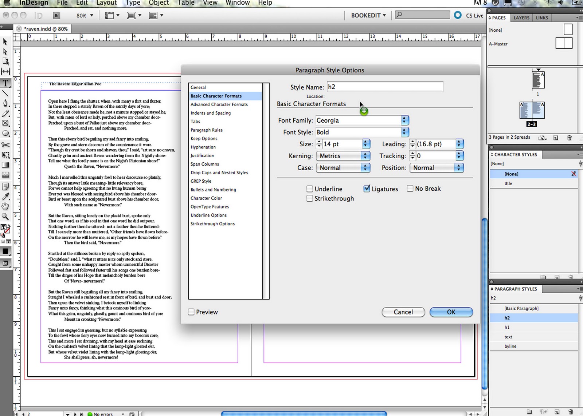Open the Case dropdown
583x416 pixels.
click(x=343, y=168)
